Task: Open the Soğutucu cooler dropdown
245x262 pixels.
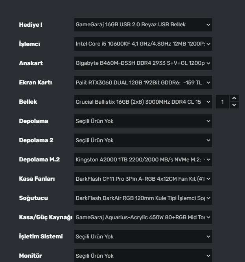Action: click(143, 198)
